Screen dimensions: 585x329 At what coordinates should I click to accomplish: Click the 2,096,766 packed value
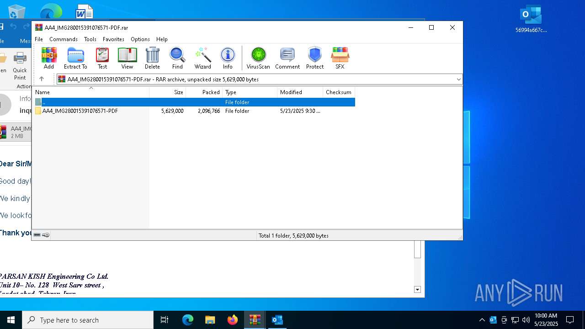[209, 111]
